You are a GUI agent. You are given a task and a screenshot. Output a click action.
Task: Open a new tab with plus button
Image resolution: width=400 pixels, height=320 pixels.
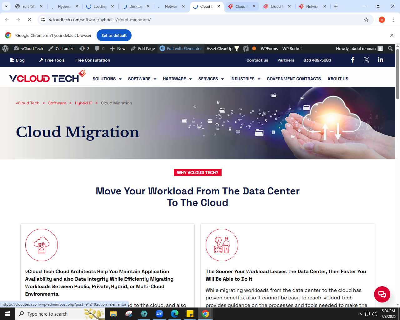pyautogui.click(x=336, y=6)
